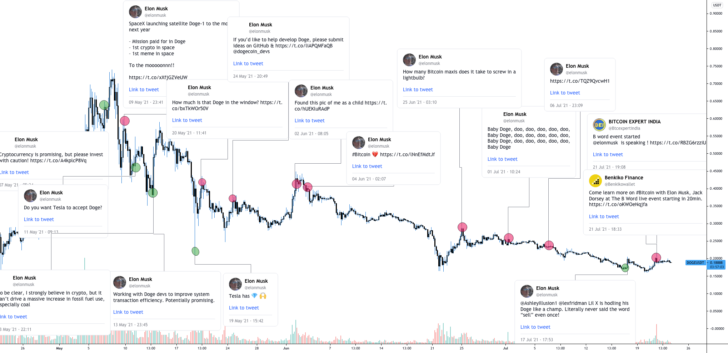This screenshot has width=728, height=353.
Task: Open "Link to tweet" under the "How much is that Doge in the window?" tweet
Action: pyautogui.click(x=187, y=120)
